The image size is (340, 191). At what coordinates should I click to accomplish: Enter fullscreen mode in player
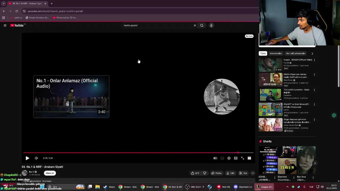tap(243, 158)
